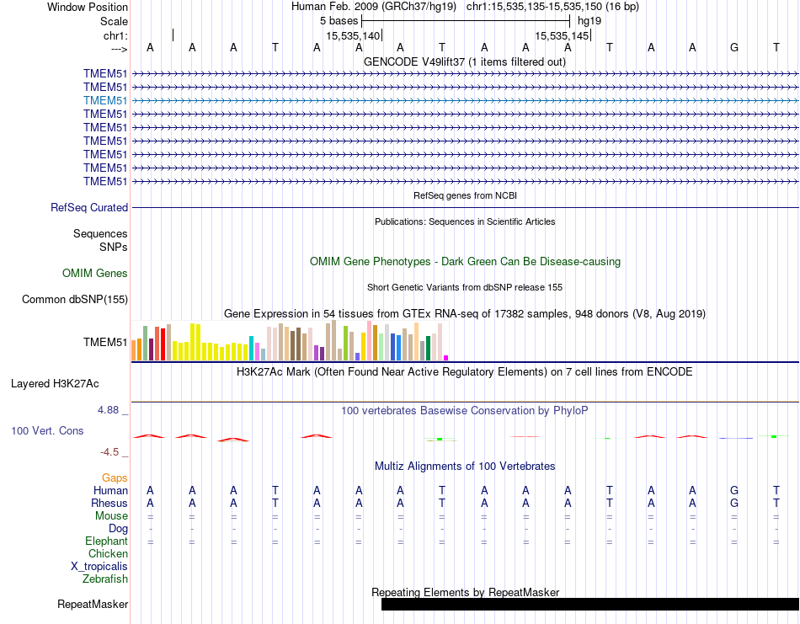This screenshot has height=624, width=800.
Task: Click the cyan bar in GTEx expression chart
Action: [251, 349]
